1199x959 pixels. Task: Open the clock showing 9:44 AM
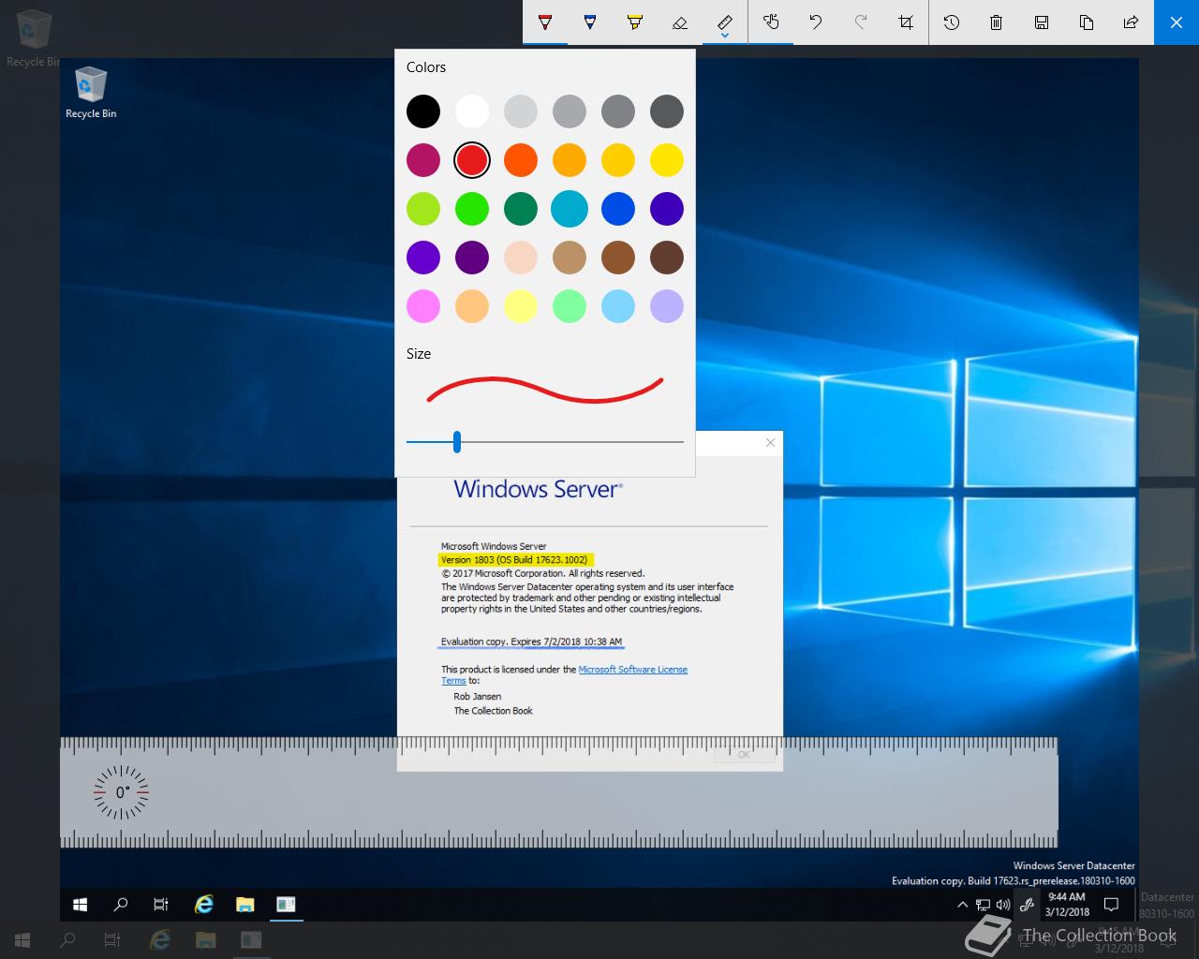(1067, 904)
